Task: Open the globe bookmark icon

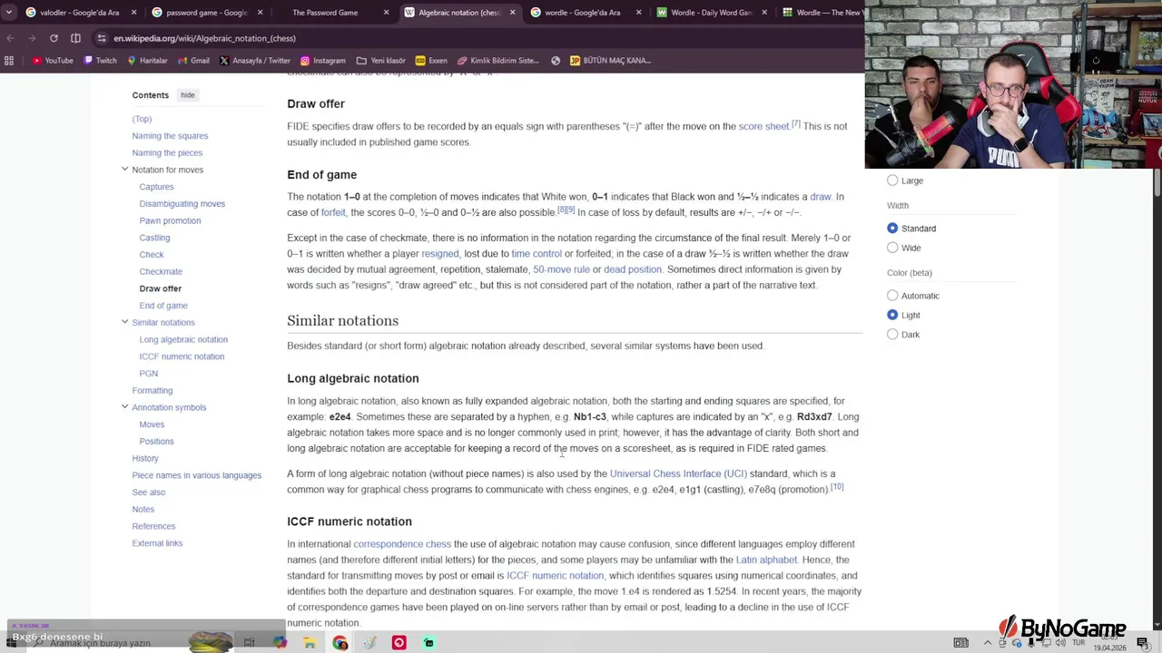Action: pos(556,61)
